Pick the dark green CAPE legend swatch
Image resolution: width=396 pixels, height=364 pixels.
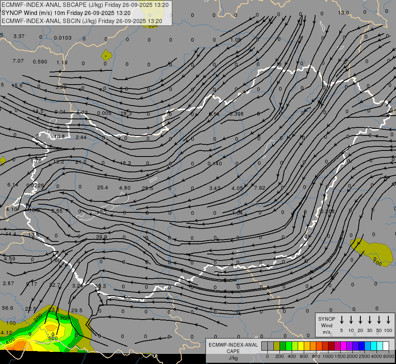(x=283, y=346)
